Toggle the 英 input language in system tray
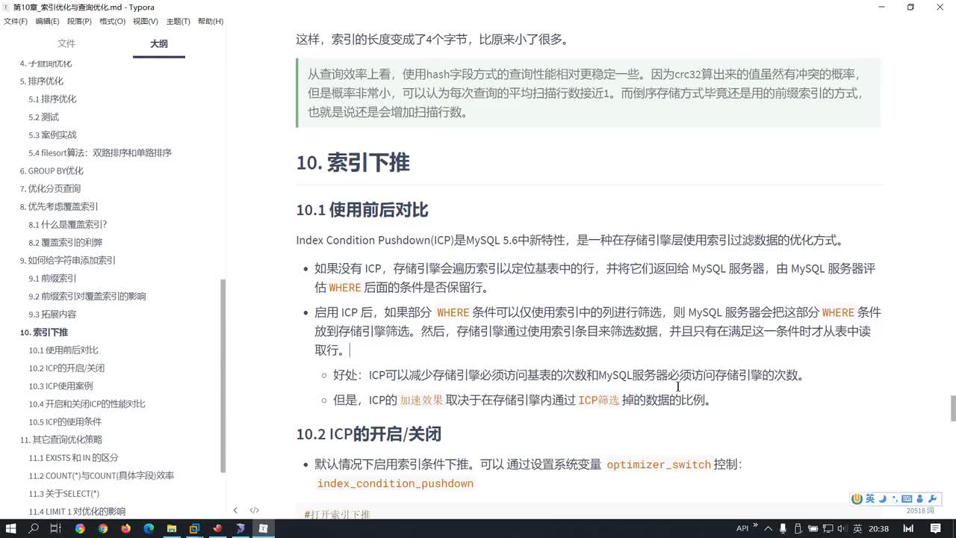This screenshot has height=538, width=956. [x=857, y=529]
